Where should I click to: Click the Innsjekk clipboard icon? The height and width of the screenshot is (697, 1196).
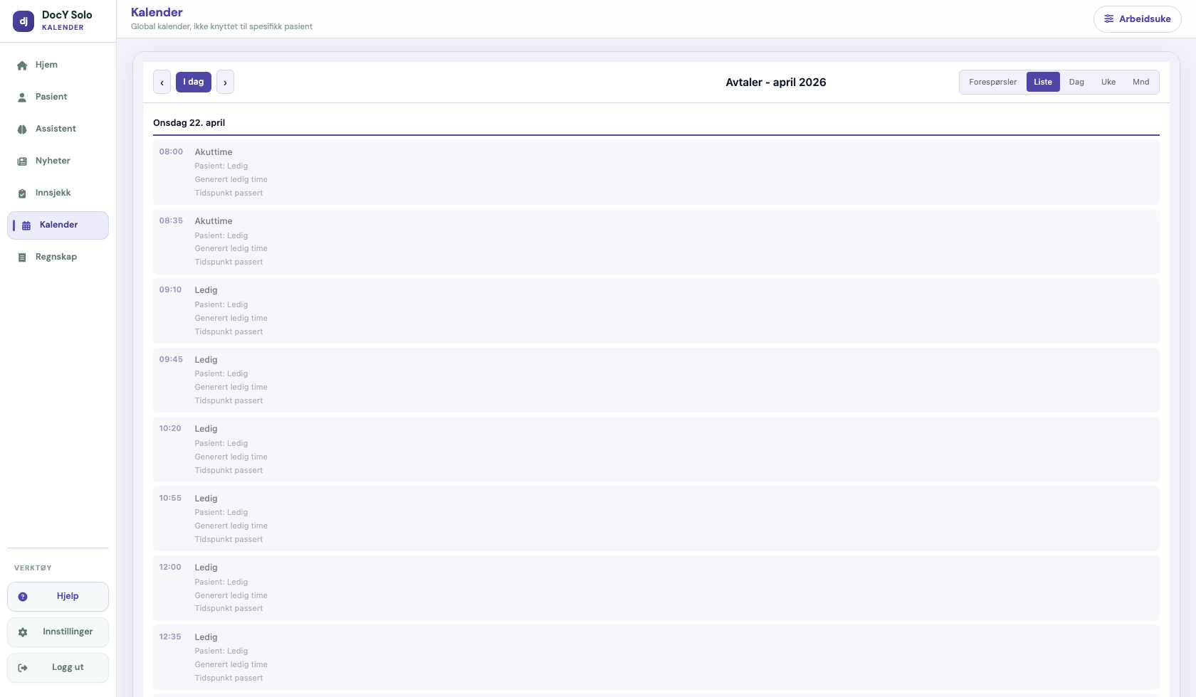22,193
